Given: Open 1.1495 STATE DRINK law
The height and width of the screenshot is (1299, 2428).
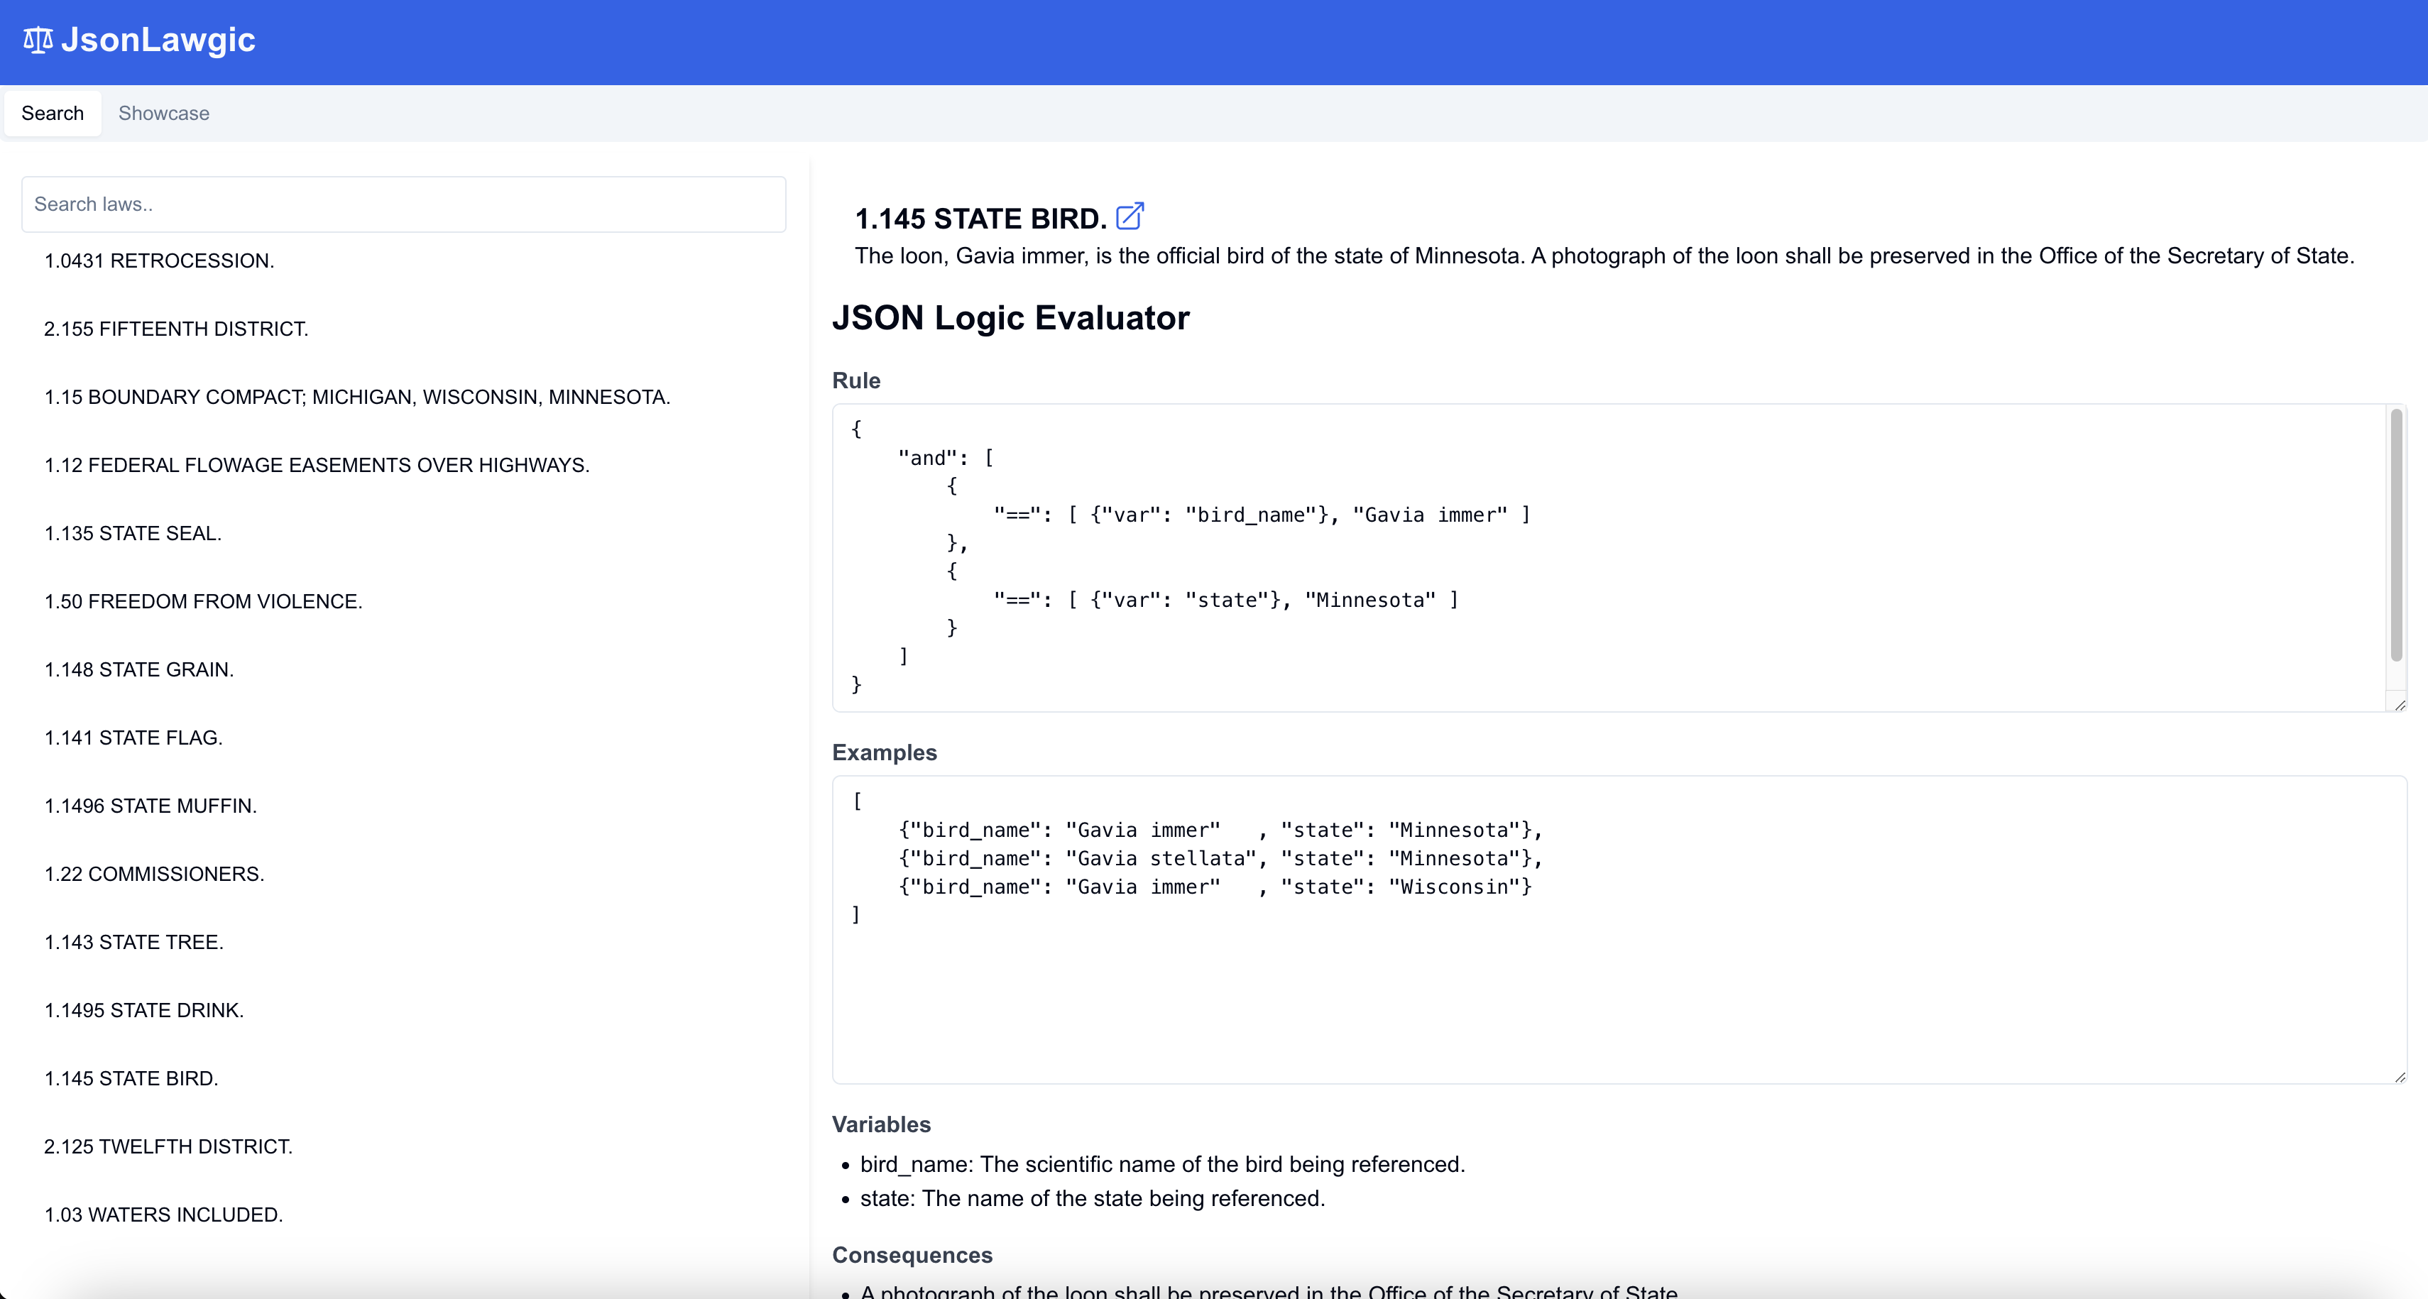Looking at the screenshot, I should 144,1011.
